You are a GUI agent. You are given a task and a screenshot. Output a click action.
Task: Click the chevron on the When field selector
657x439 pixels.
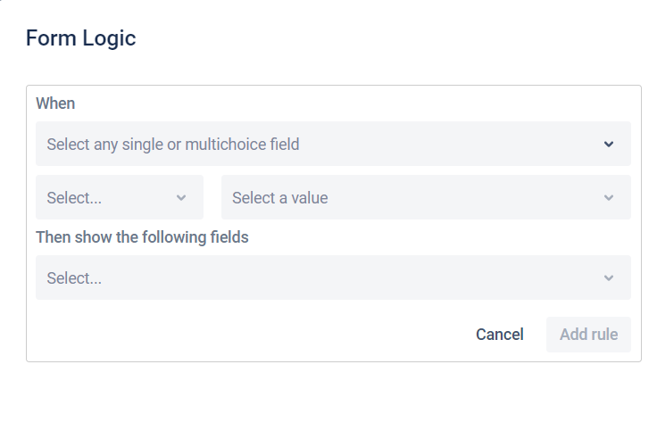[609, 144]
